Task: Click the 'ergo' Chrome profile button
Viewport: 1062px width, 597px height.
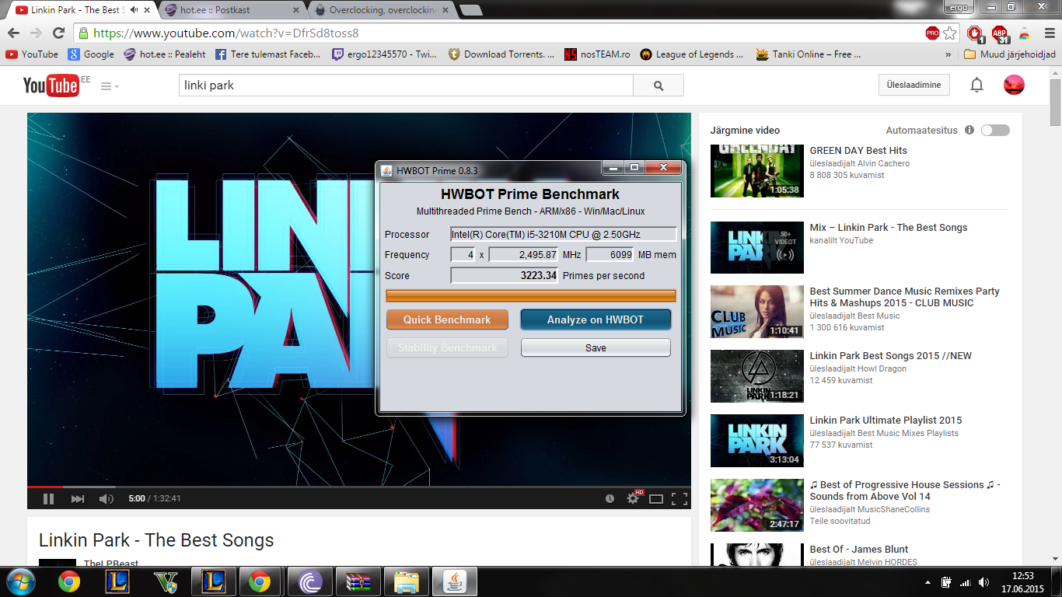Action: coord(959,7)
